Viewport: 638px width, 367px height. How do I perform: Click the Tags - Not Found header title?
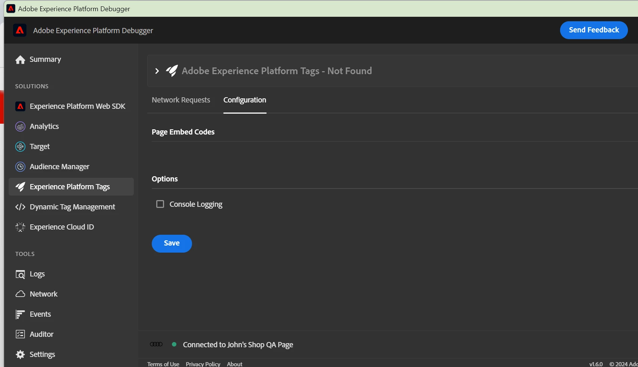point(277,71)
